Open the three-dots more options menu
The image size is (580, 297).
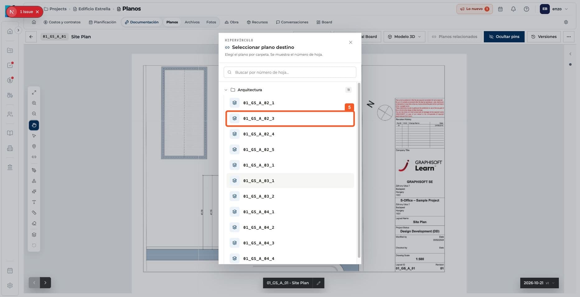(569, 37)
